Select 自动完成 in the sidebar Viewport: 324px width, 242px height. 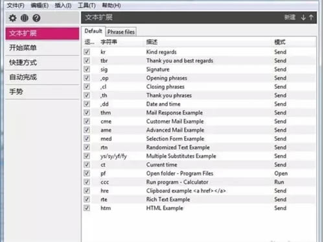pyautogui.click(x=42, y=77)
